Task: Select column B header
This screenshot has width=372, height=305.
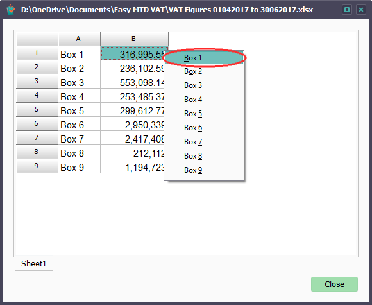Action: point(134,39)
